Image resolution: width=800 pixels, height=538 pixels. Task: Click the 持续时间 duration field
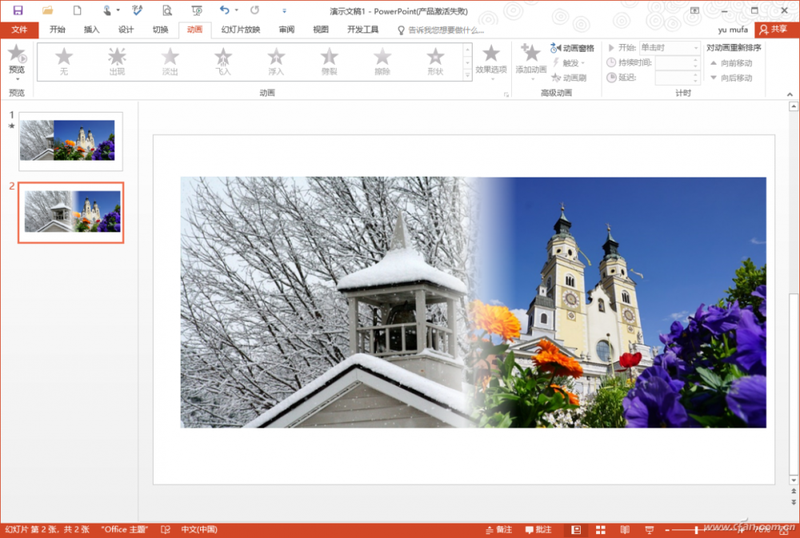[x=677, y=62]
